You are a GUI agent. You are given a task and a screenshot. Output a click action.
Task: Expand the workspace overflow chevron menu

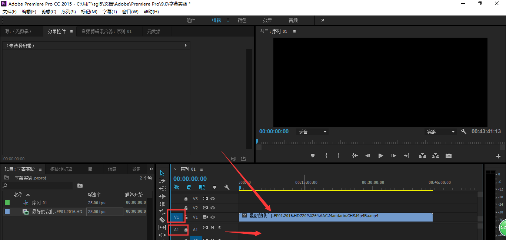click(323, 20)
